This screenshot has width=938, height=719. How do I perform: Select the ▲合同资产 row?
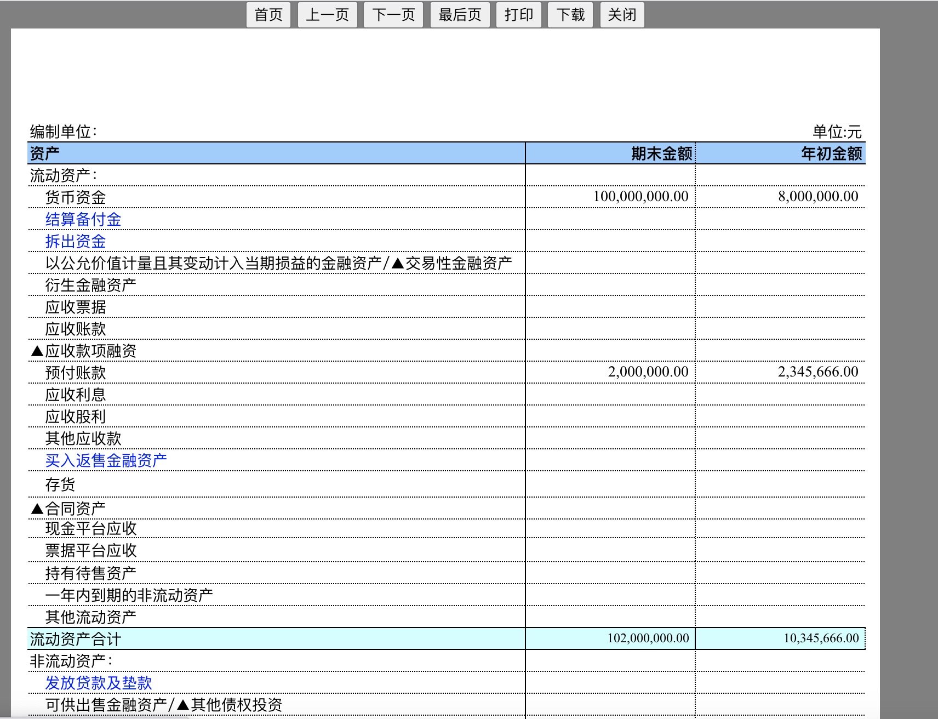[x=447, y=509]
